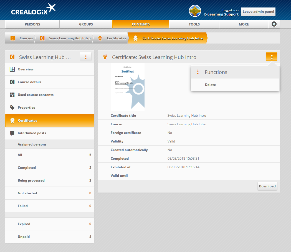Click the Used course contents puzzle icon

[x=12, y=95]
